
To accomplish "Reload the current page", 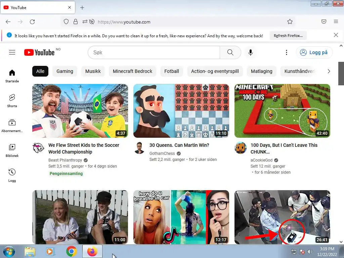I will click(x=32, y=22).
